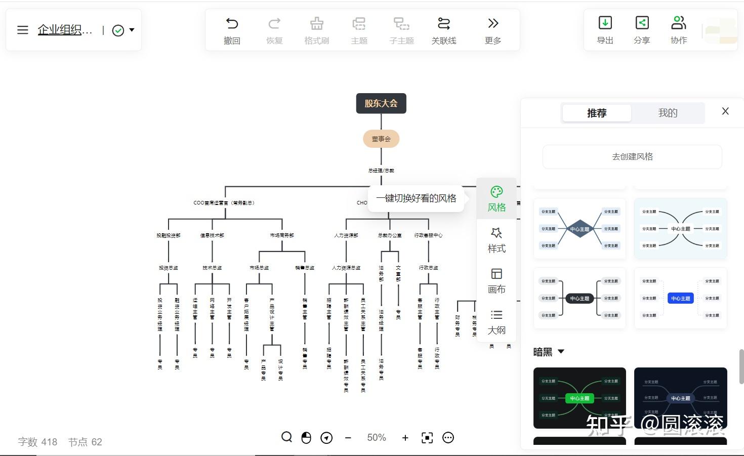Click the search magnifier icon at bottom
Image resolution: width=744 pixels, height=456 pixels.
(287, 437)
